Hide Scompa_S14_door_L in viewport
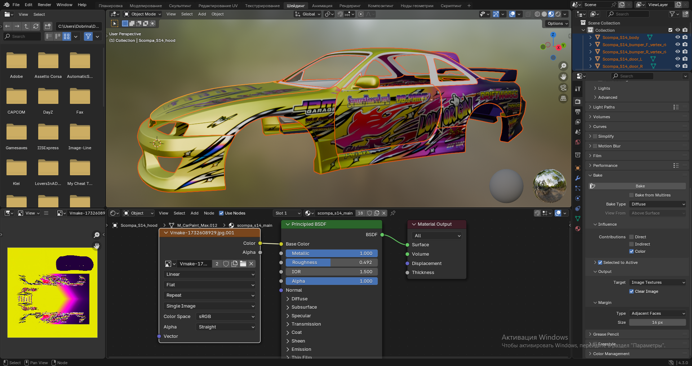The width and height of the screenshot is (692, 366). (x=678, y=59)
